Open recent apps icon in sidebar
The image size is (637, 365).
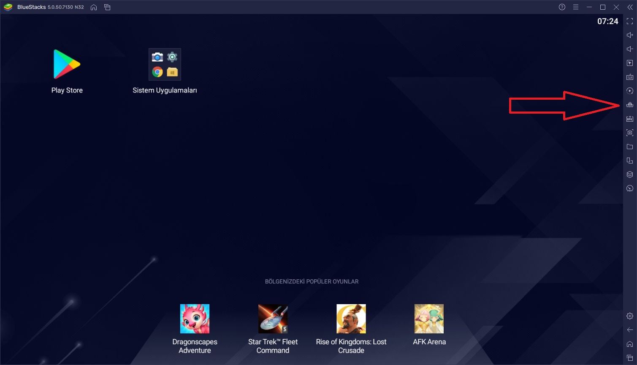coord(630,358)
